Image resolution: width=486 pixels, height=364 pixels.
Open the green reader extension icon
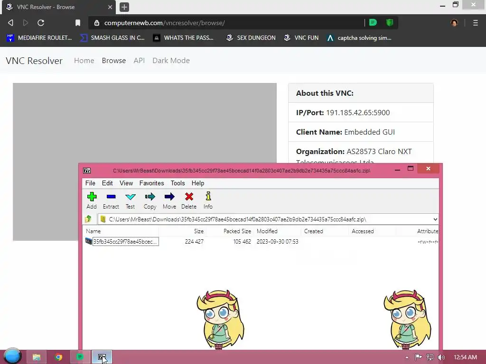point(373,22)
